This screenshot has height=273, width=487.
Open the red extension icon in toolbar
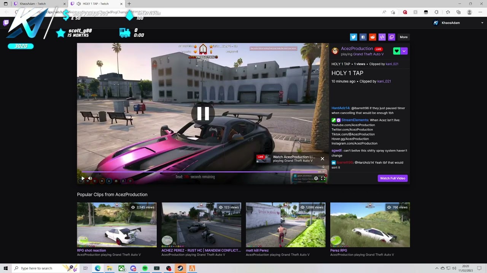pyautogui.click(x=405, y=12)
